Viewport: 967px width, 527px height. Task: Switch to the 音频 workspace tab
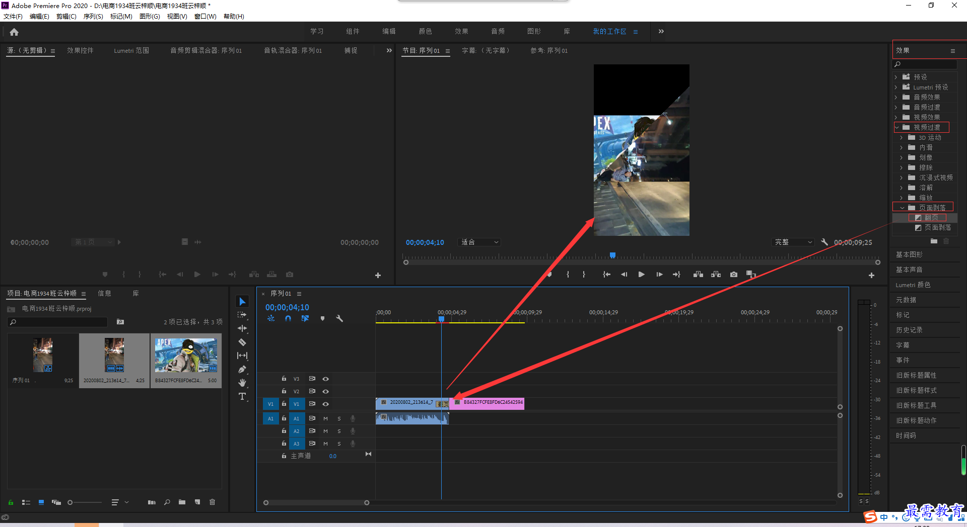(x=498, y=31)
